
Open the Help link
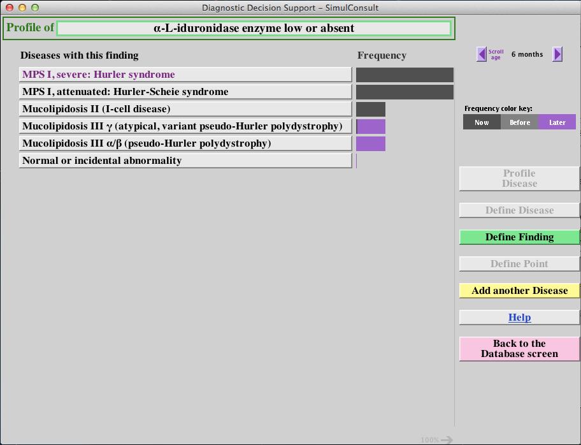[x=519, y=317]
